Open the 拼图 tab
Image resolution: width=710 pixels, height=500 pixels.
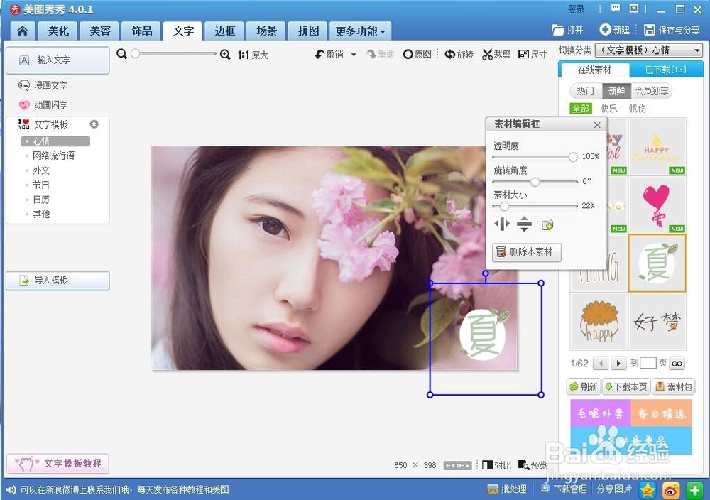point(308,31)
